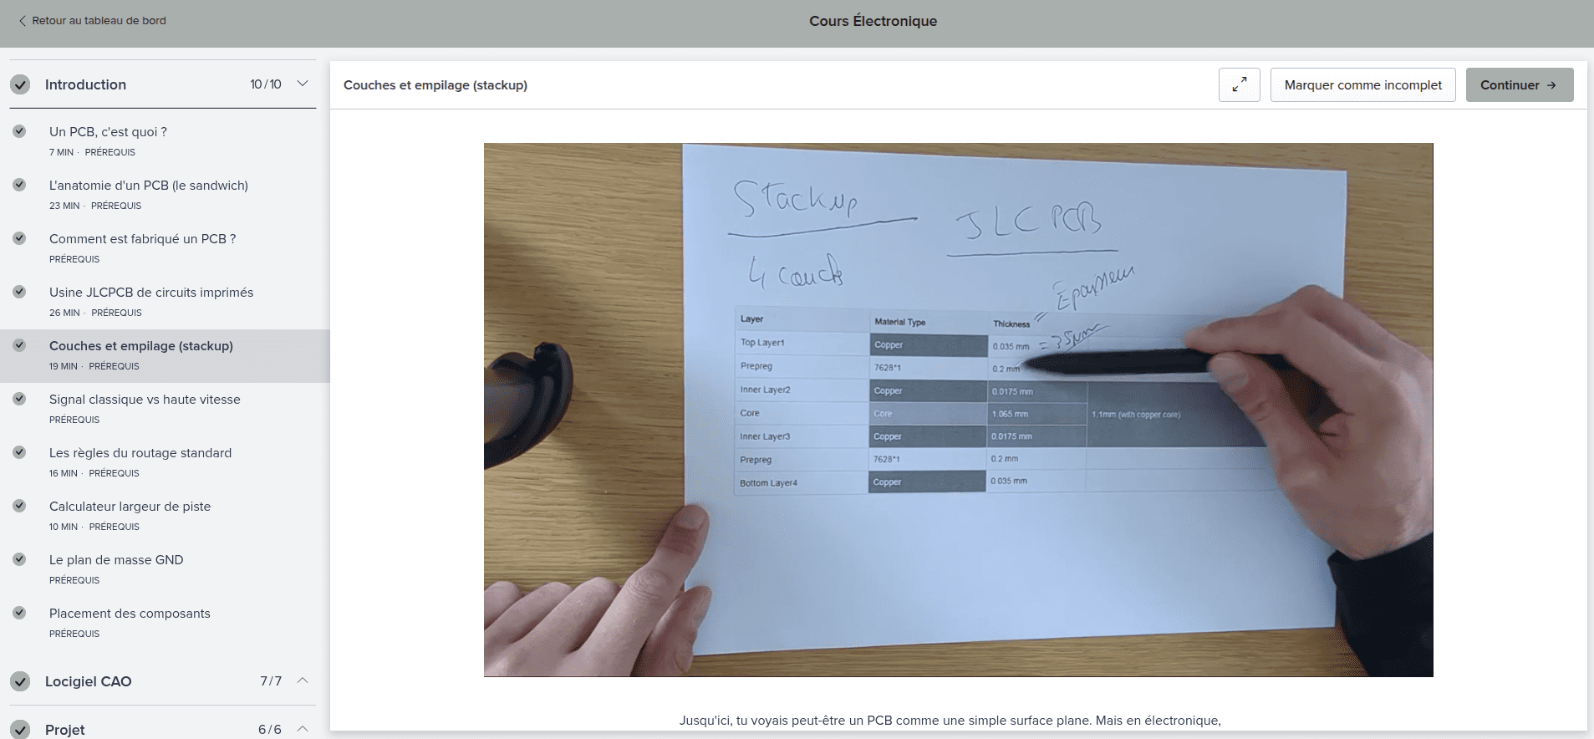Screen dimensions: 1594x739
Task: Expand the Locigiel CAO section chevron
Action: click(x=303, y=680)
